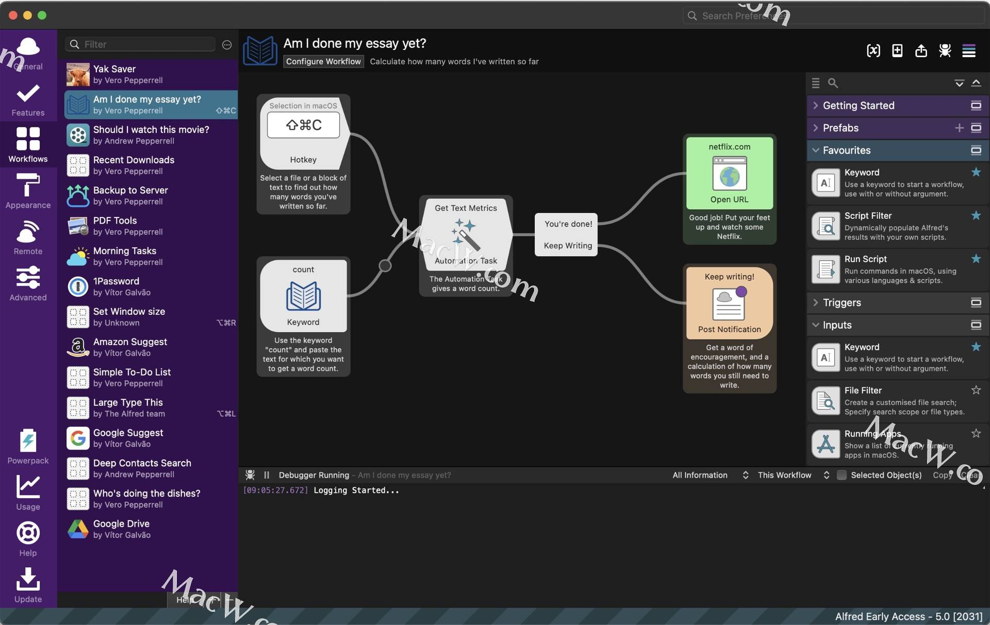Enable the Selected Object(s) checkbox

841,475
